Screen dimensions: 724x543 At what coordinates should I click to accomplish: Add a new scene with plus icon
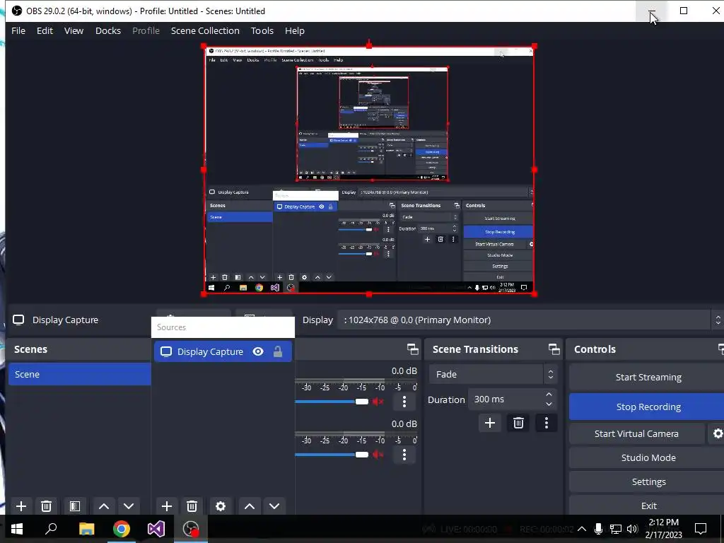pos(21,506)
